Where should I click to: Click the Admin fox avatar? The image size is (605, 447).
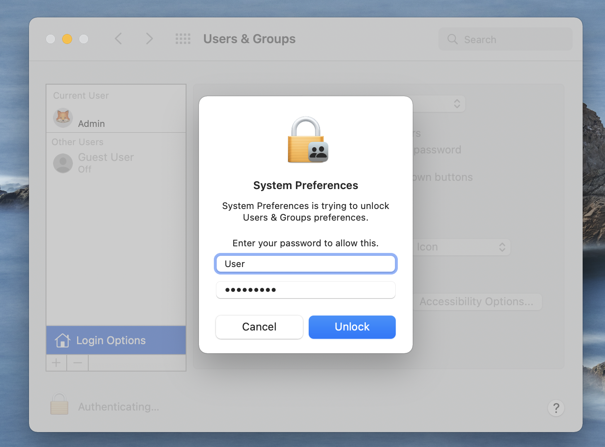click(x=63, y=118)
